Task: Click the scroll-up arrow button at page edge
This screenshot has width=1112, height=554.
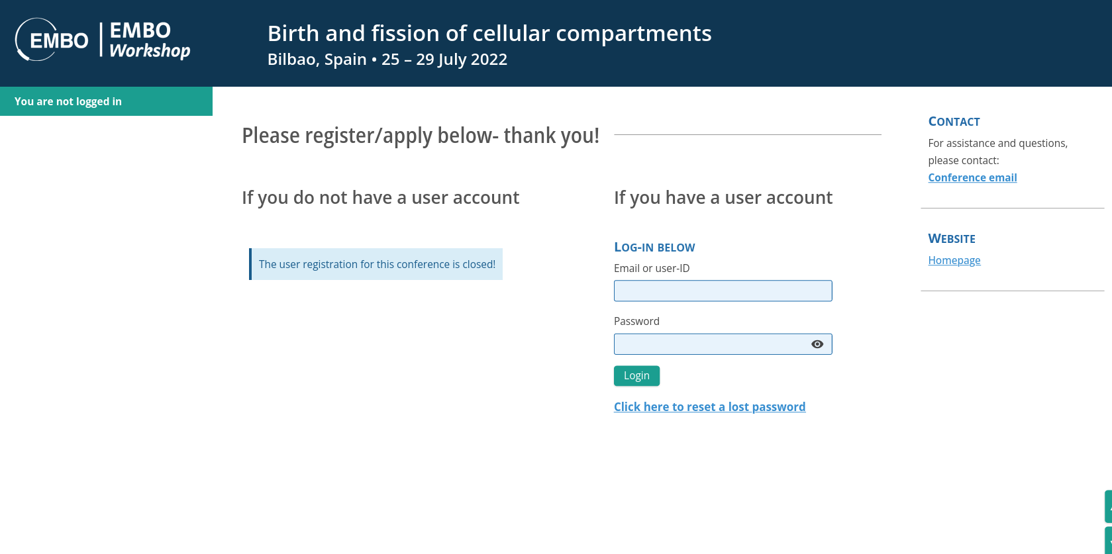Action: (x=1108, y=506)
